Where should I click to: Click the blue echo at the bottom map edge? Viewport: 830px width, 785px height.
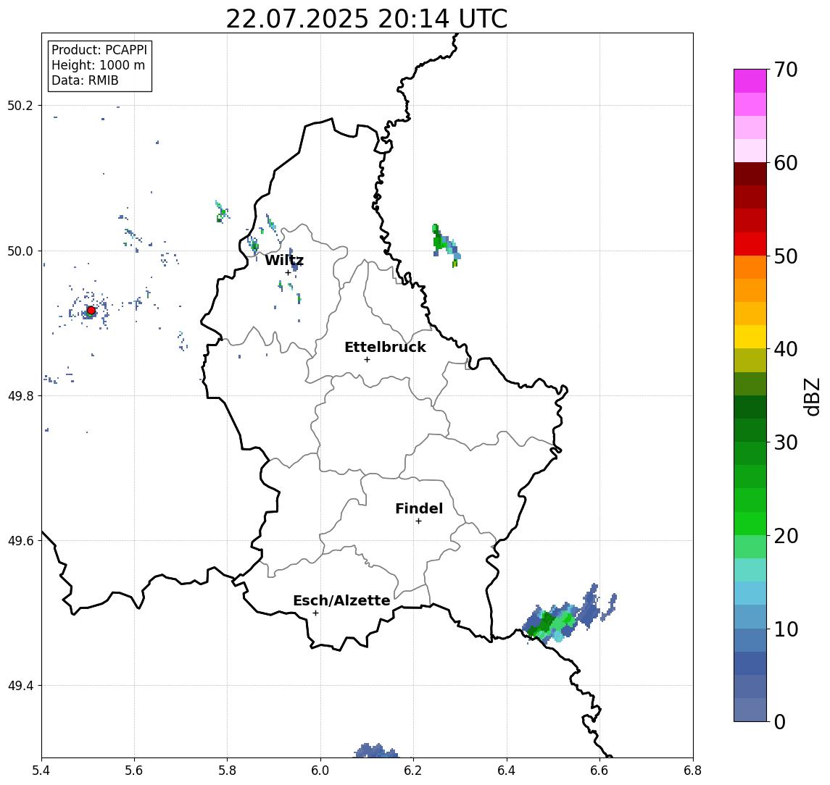(x=375, y=750)
